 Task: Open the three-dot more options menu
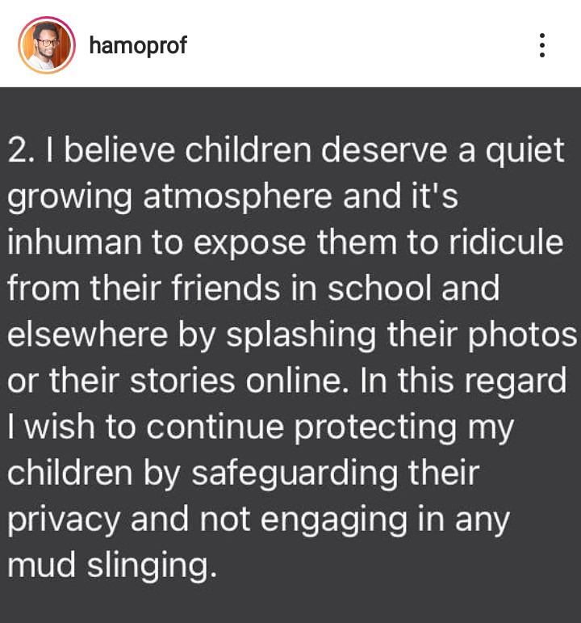point(542,45)
